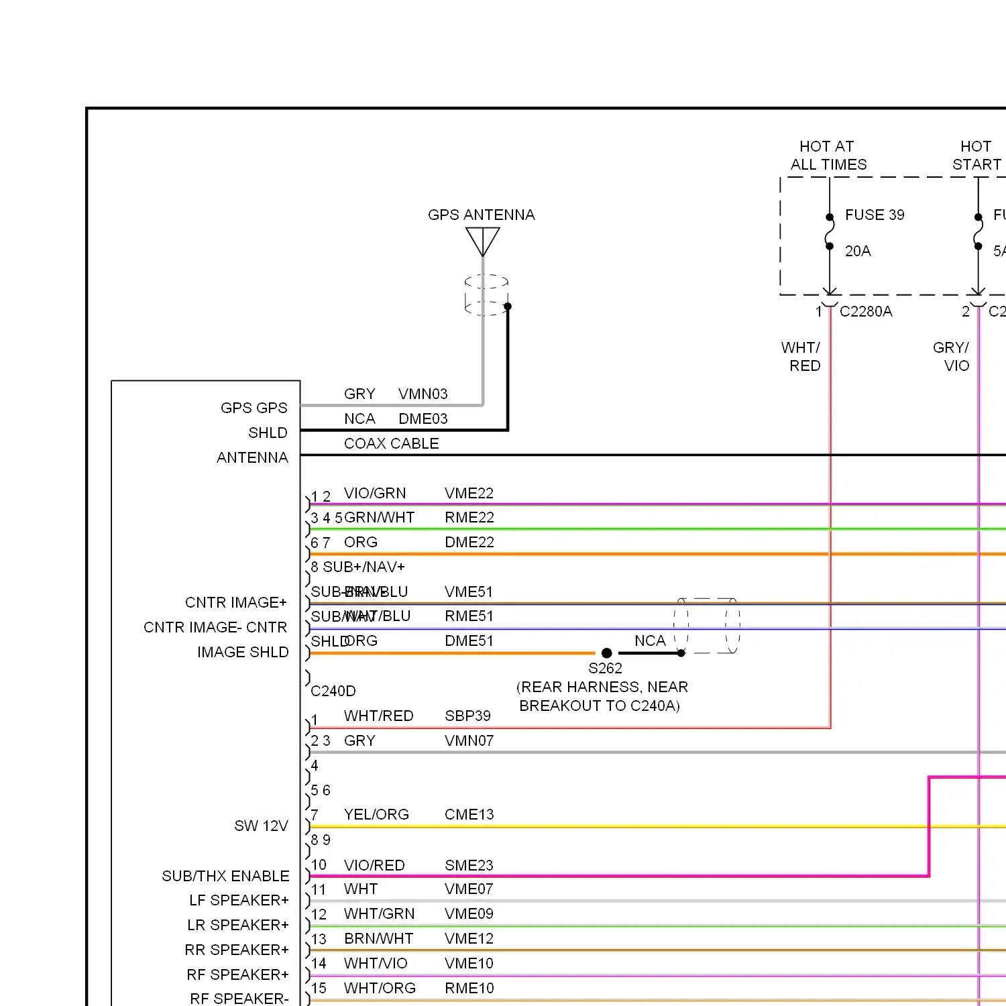
Task: Click the SUB/THX ENABLE label
Action: pyautogui.click(x=225, y=876)
